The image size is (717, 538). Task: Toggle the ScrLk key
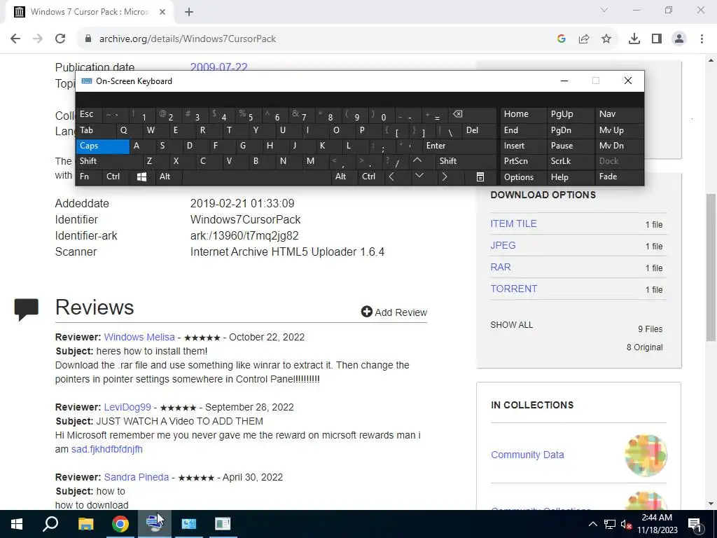[570, 161]
